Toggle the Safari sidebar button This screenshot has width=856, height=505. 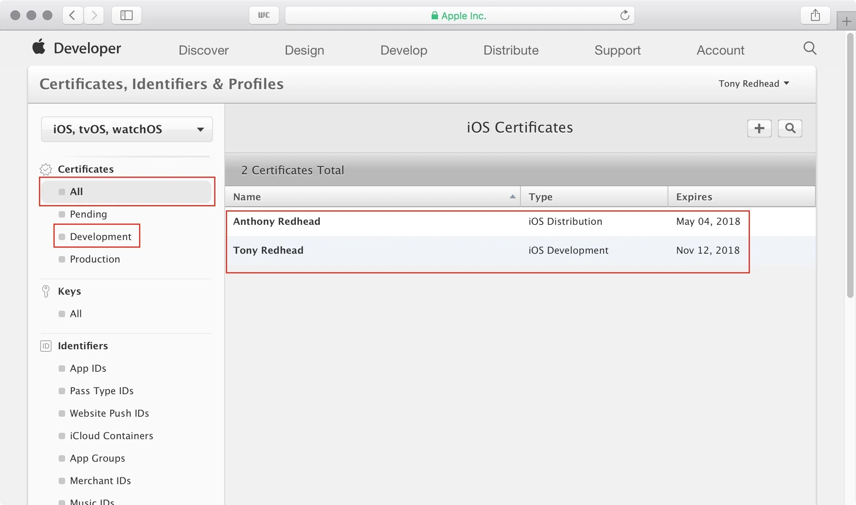point(127,16)
